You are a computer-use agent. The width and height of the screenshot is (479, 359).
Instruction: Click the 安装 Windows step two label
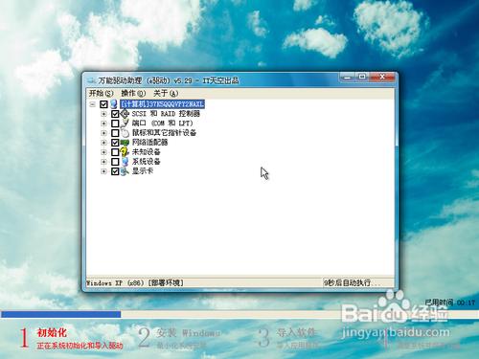(188, 333)
